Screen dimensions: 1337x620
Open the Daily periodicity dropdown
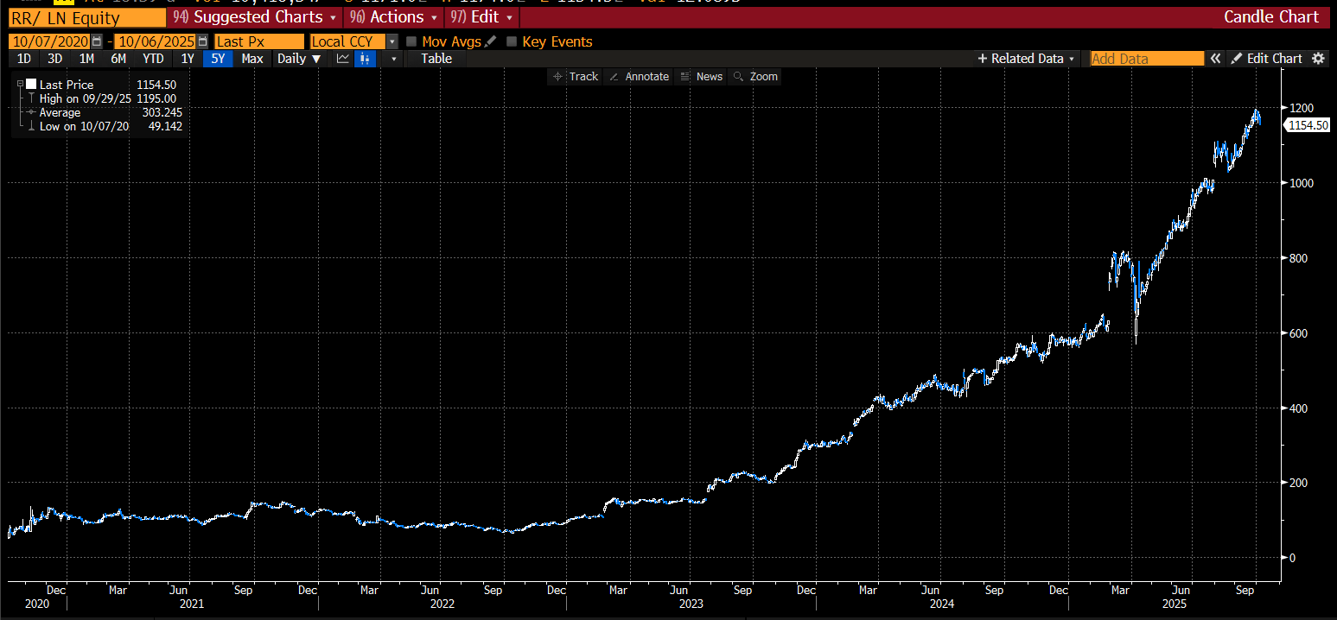[298, 59]
